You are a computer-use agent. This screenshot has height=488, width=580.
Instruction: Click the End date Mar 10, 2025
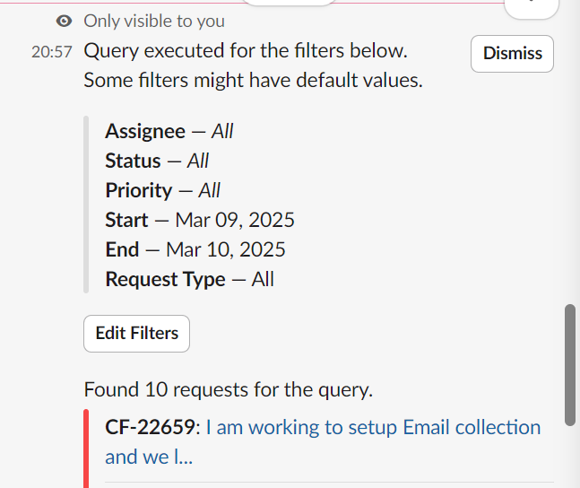pyautogui.click(x=225, y=249)
